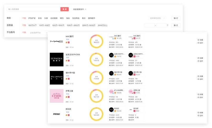Filter fans by 100万-500万
212x128 pixels.
point(45,25)
